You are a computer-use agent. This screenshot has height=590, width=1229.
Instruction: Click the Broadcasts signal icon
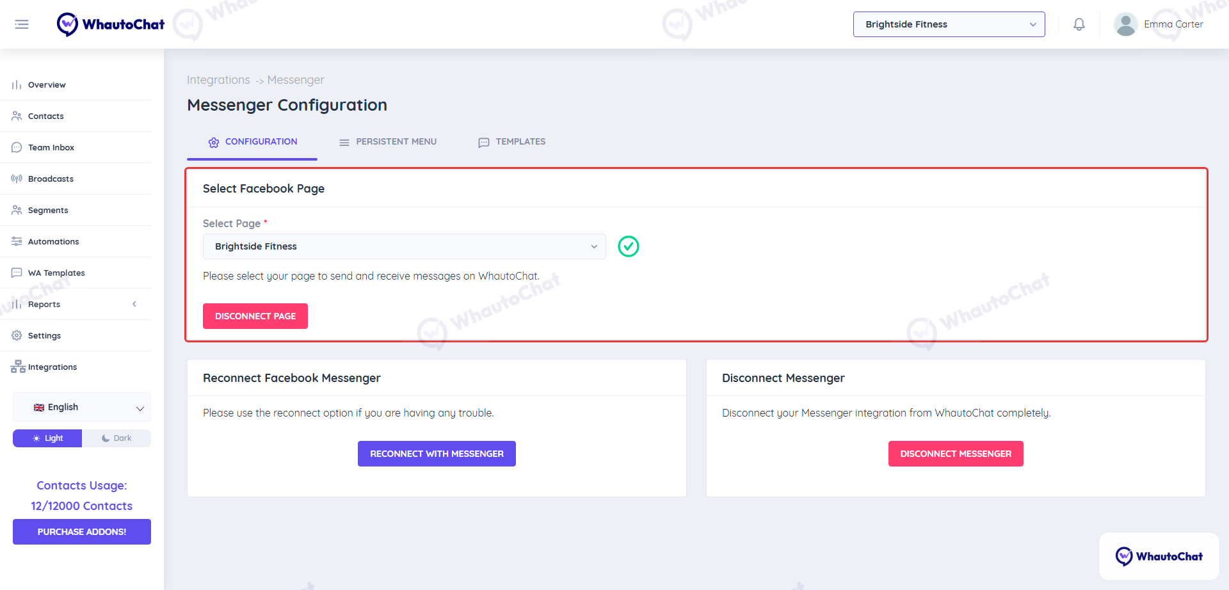17,179
